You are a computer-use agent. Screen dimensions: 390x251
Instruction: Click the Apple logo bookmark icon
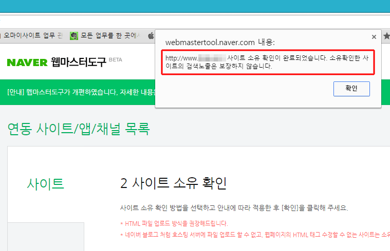(x=151, y=36)
